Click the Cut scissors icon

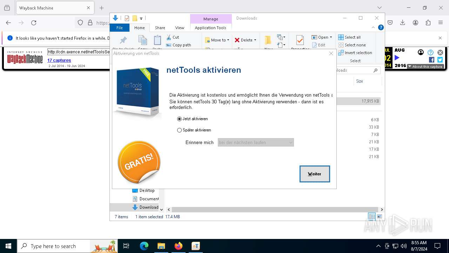[x=169, y=37]
